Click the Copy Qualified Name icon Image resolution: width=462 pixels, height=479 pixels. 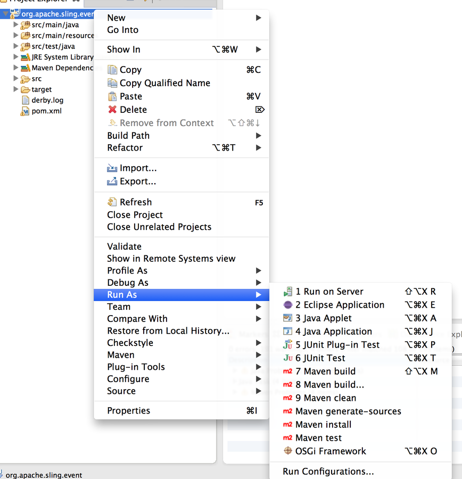(112, 83)
